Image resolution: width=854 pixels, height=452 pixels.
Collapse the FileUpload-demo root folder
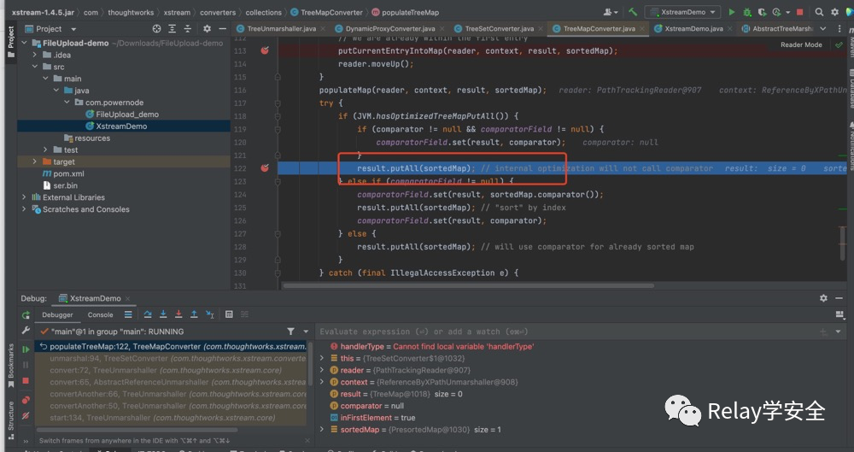coord(24,43)
